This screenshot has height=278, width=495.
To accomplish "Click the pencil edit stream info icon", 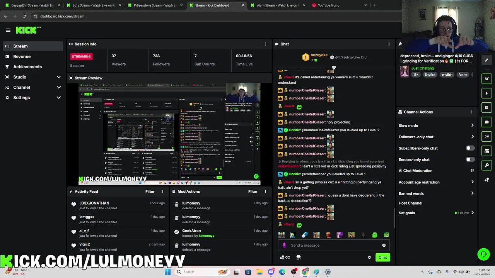I will click(x=487, y=60).
